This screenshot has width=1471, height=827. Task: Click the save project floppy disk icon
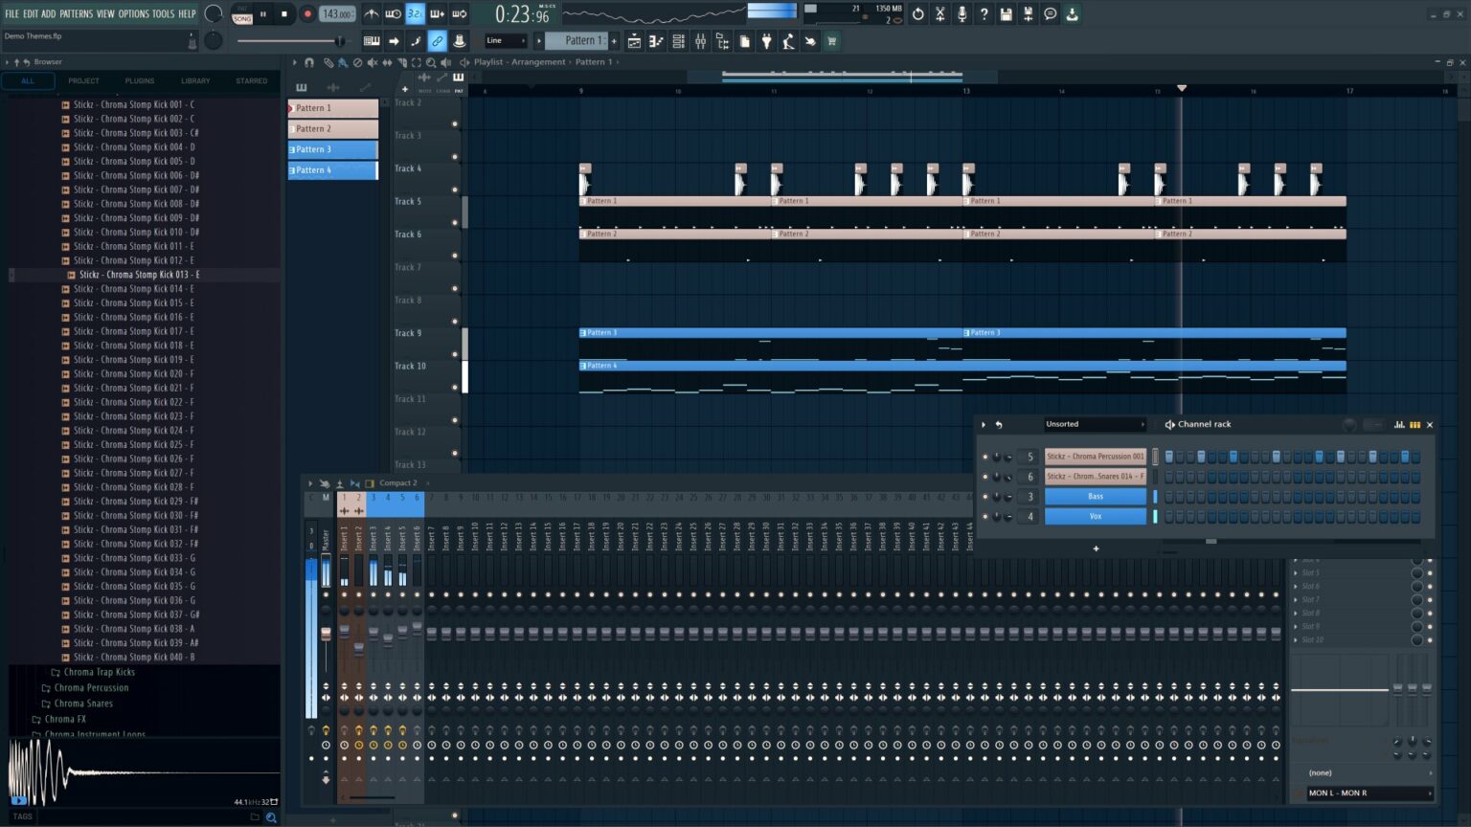[1006, 13]
